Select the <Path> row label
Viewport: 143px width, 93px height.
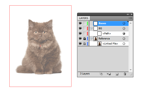point(106,34)
